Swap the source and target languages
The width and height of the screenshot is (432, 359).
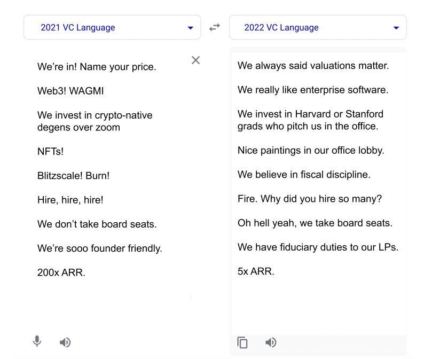point(215,27)
